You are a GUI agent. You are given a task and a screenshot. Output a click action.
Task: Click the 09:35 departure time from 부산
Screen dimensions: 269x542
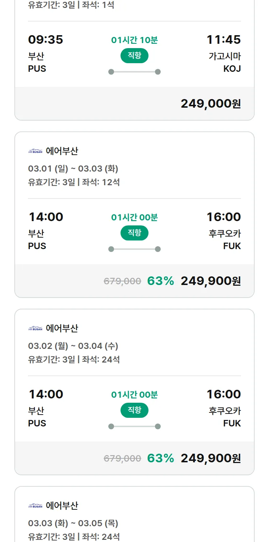[46, 40]
